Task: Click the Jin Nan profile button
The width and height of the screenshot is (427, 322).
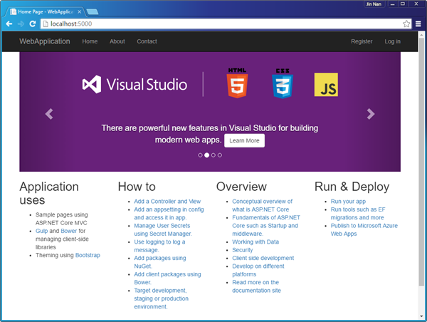Action: pos(374,4)
